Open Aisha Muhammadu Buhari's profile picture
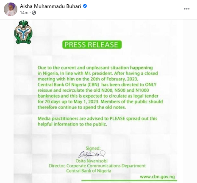This screenshot has width=197, height=183. pyautogui.click(x=11, y=9)
